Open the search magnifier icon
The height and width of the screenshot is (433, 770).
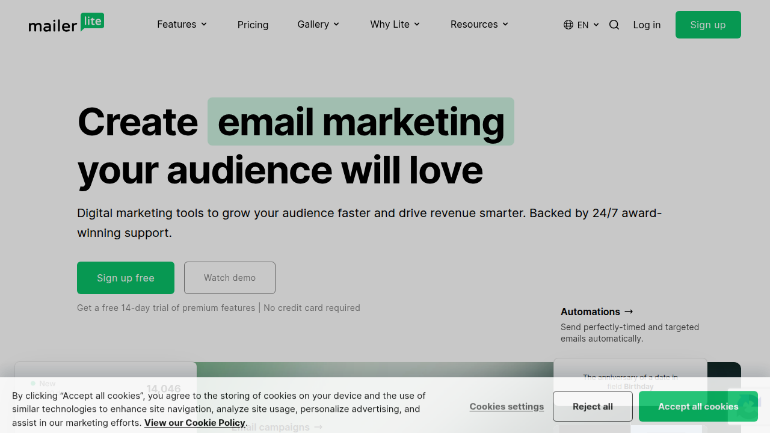[614, 25]
